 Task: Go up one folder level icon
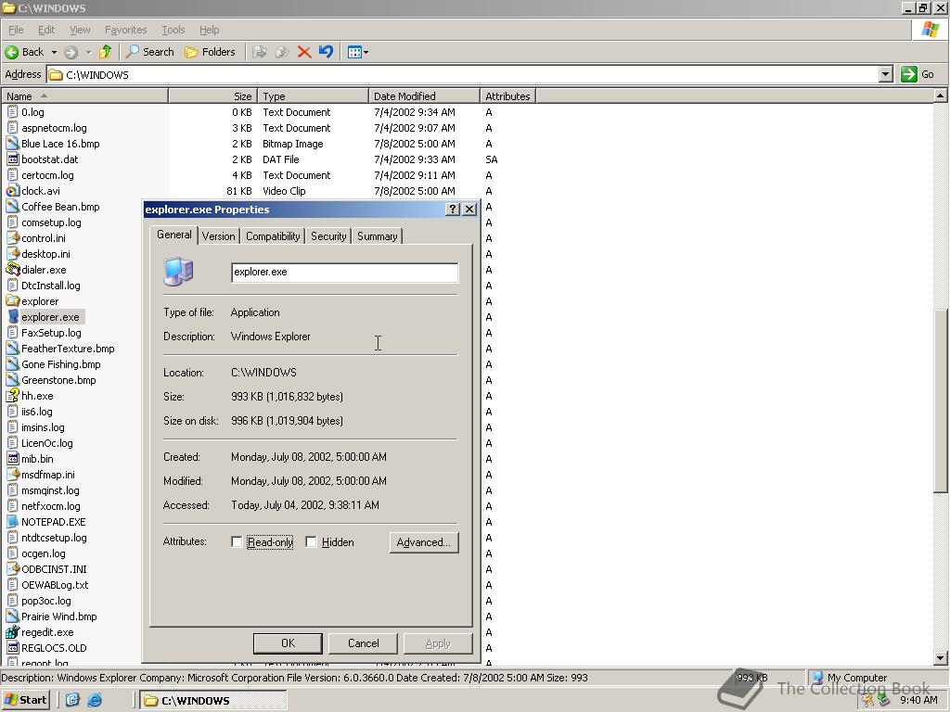pos(106,52)
